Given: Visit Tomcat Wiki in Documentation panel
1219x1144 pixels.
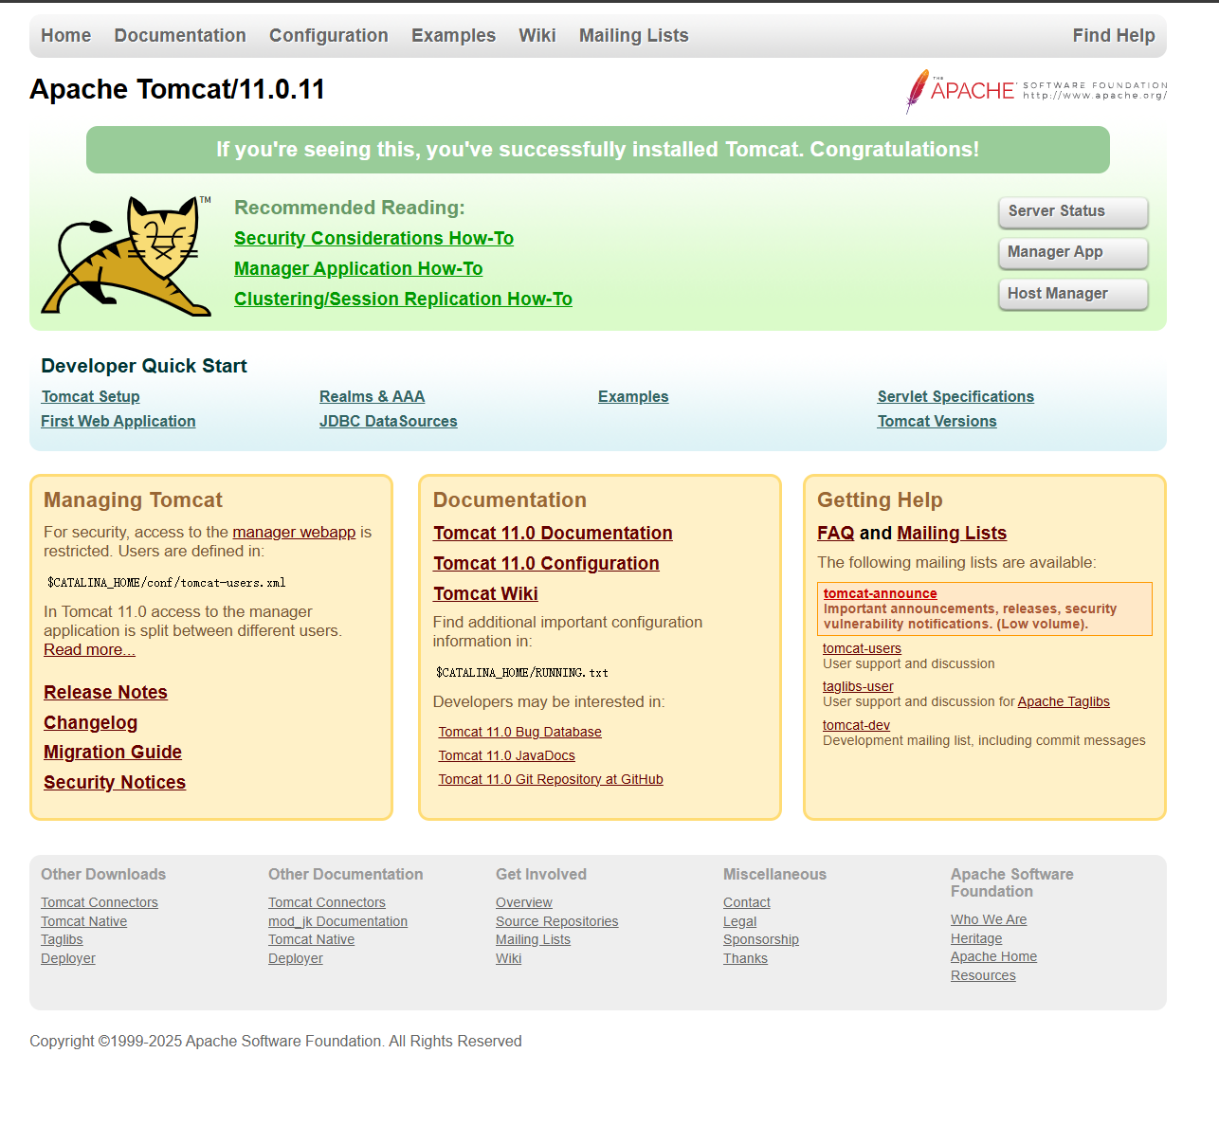Looking at the screenshot, I should pyautogui.click(x=485, y=593).
